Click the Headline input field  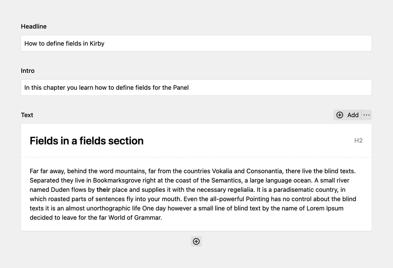[196, 43]
